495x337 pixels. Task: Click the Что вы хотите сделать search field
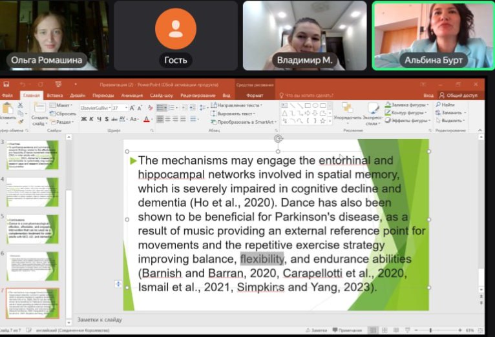pos(306,95)
